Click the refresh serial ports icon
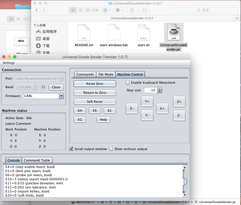The image size is (241, 205). [x=43, y=87]
